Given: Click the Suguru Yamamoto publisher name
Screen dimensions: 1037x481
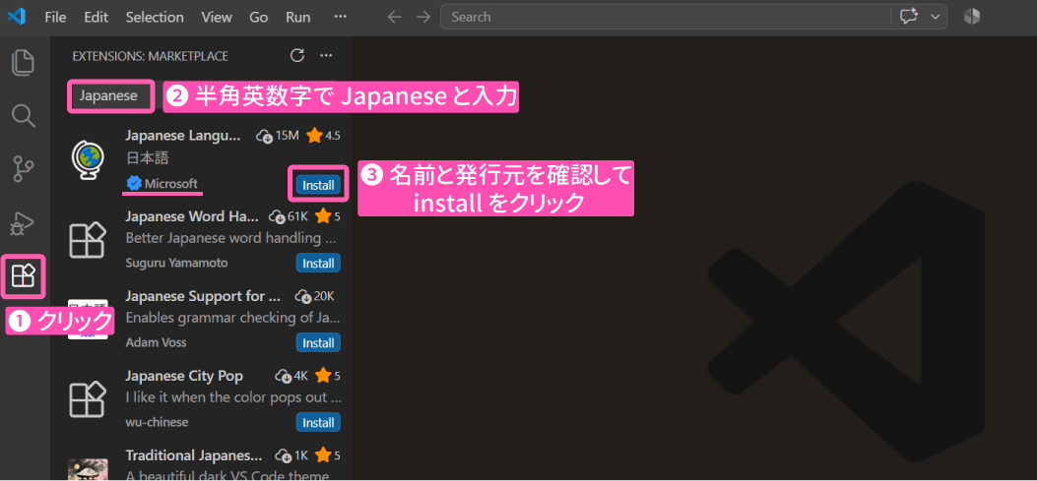Looking at the screenshot, I should click(x=176, y=263).
